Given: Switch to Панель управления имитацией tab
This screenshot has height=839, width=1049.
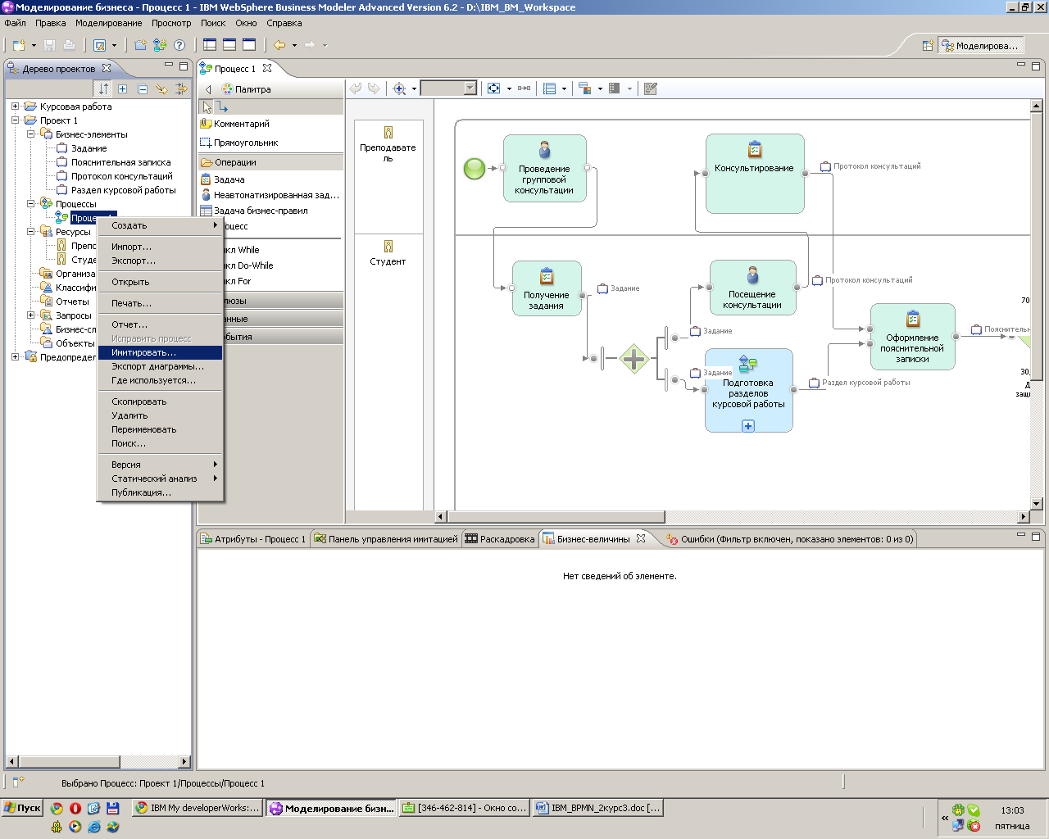Looking at the screenshot, I should coord(385,539).
